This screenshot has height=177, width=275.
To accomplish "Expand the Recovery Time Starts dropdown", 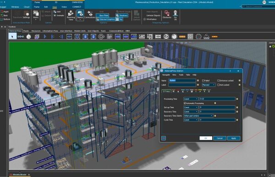I will click(198, 116).
